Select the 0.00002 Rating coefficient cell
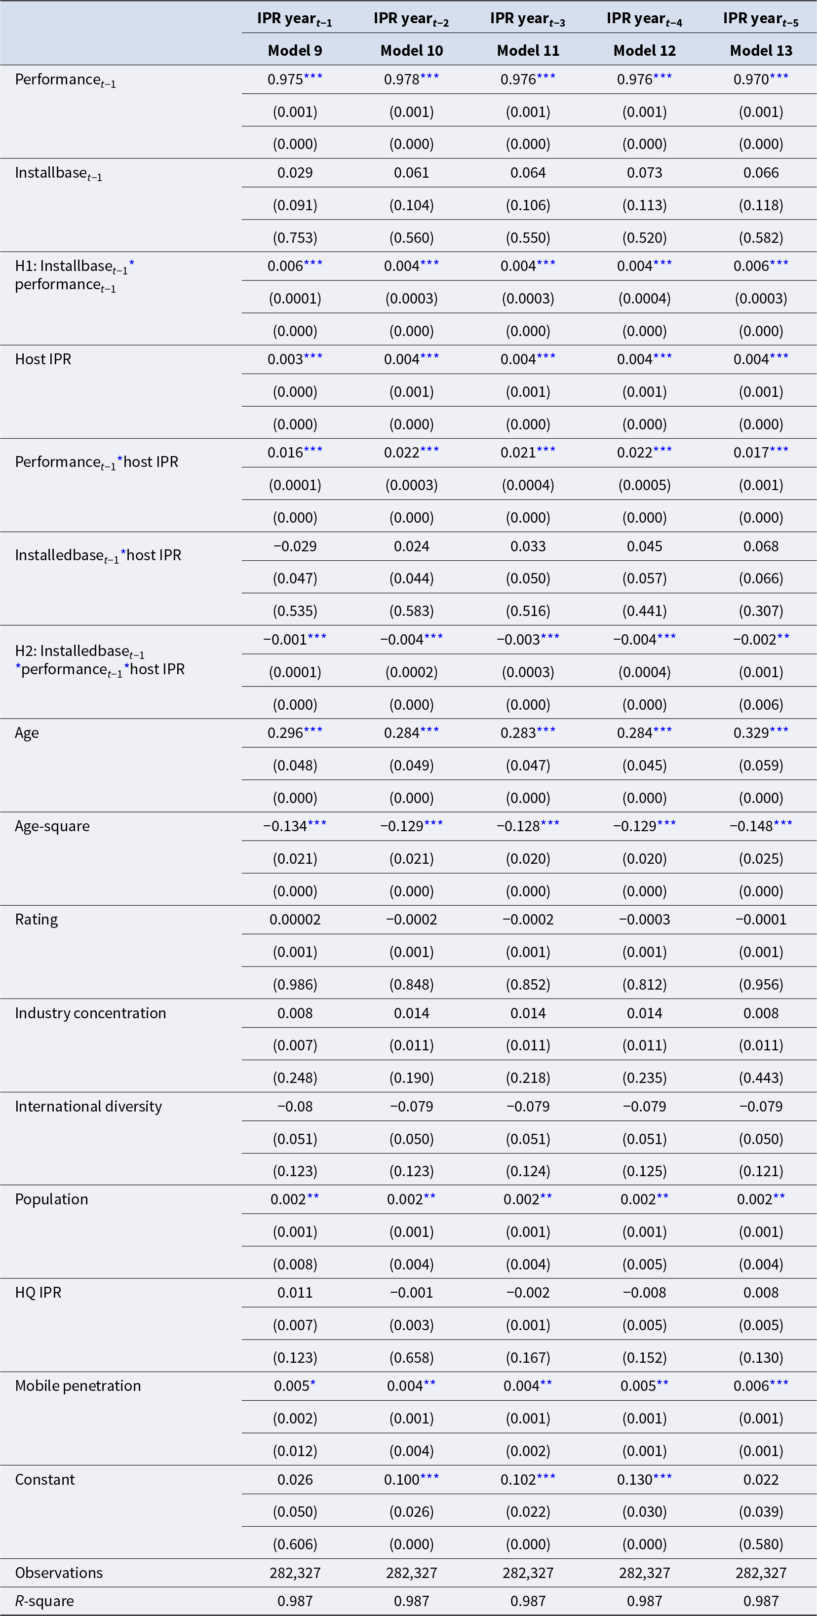The image size is (817, 1616). pos(295,920)
